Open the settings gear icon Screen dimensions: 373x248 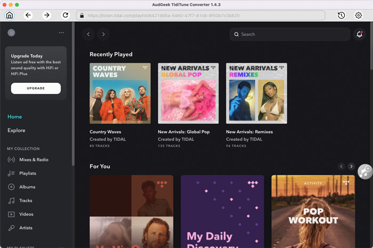point(359,15)
